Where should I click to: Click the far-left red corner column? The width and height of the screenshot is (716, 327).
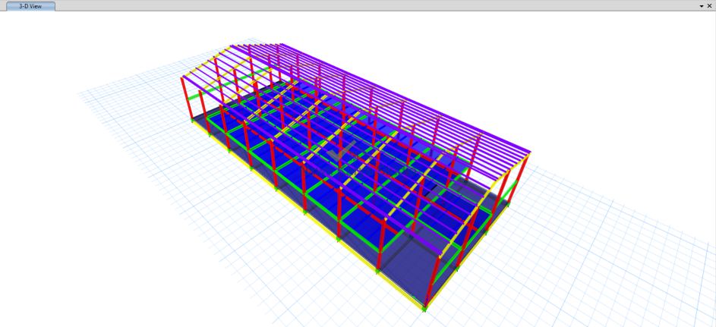pos(182,97)
